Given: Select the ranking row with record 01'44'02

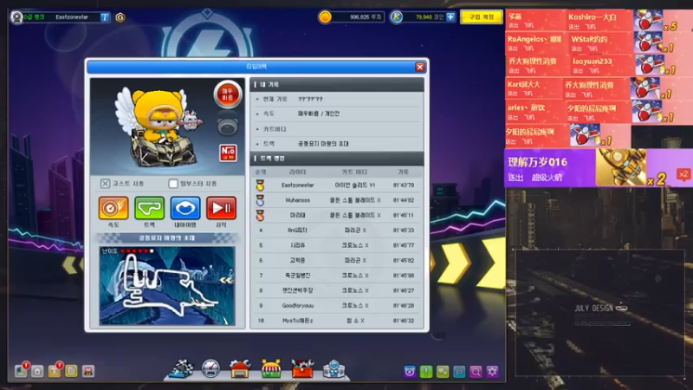Looking at the screenshot, I should coord(337,200).
